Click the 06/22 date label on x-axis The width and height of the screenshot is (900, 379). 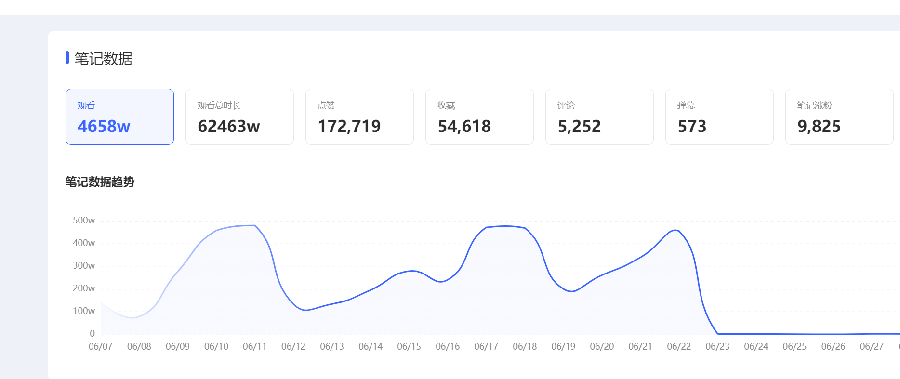click(x=679, y=347)
